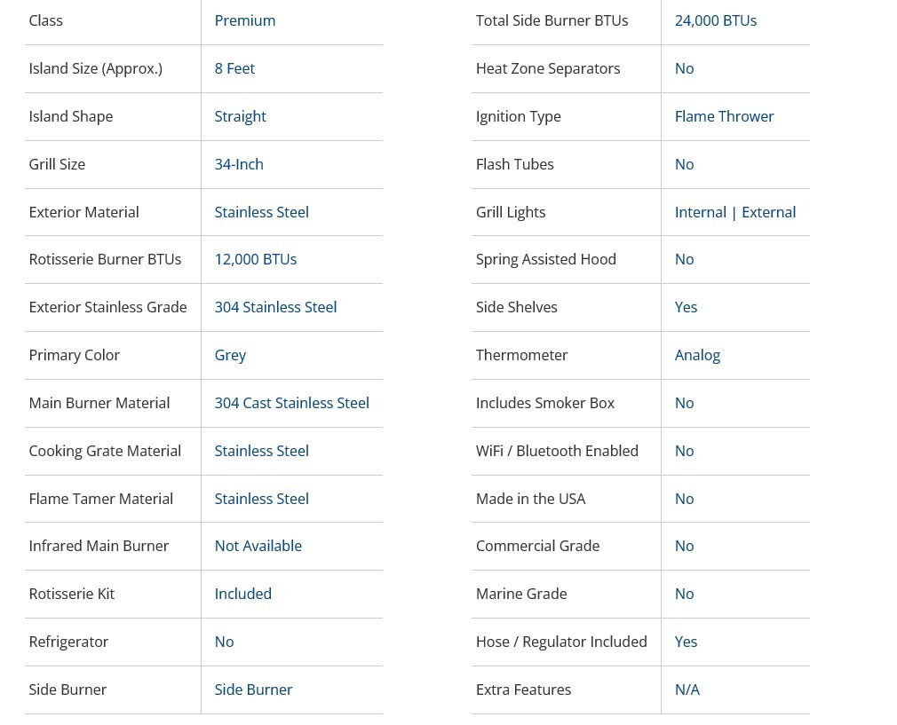
Task: Open the 12,000 BTUs rotisserie burner link
Action: tap(255, 259)
